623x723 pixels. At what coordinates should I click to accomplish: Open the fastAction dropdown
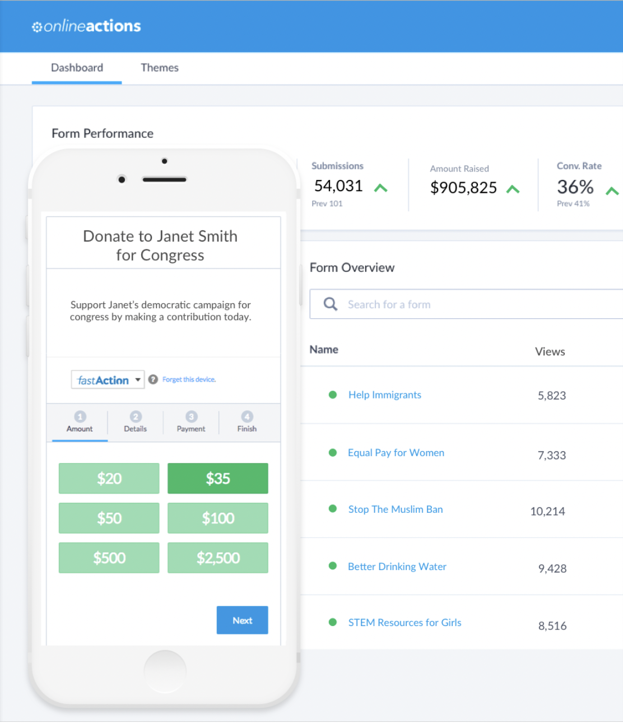tap(108, 379)
